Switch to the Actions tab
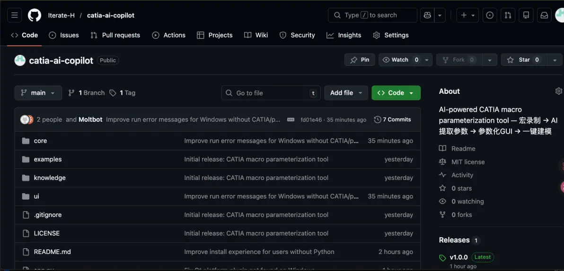 point(169,36)
